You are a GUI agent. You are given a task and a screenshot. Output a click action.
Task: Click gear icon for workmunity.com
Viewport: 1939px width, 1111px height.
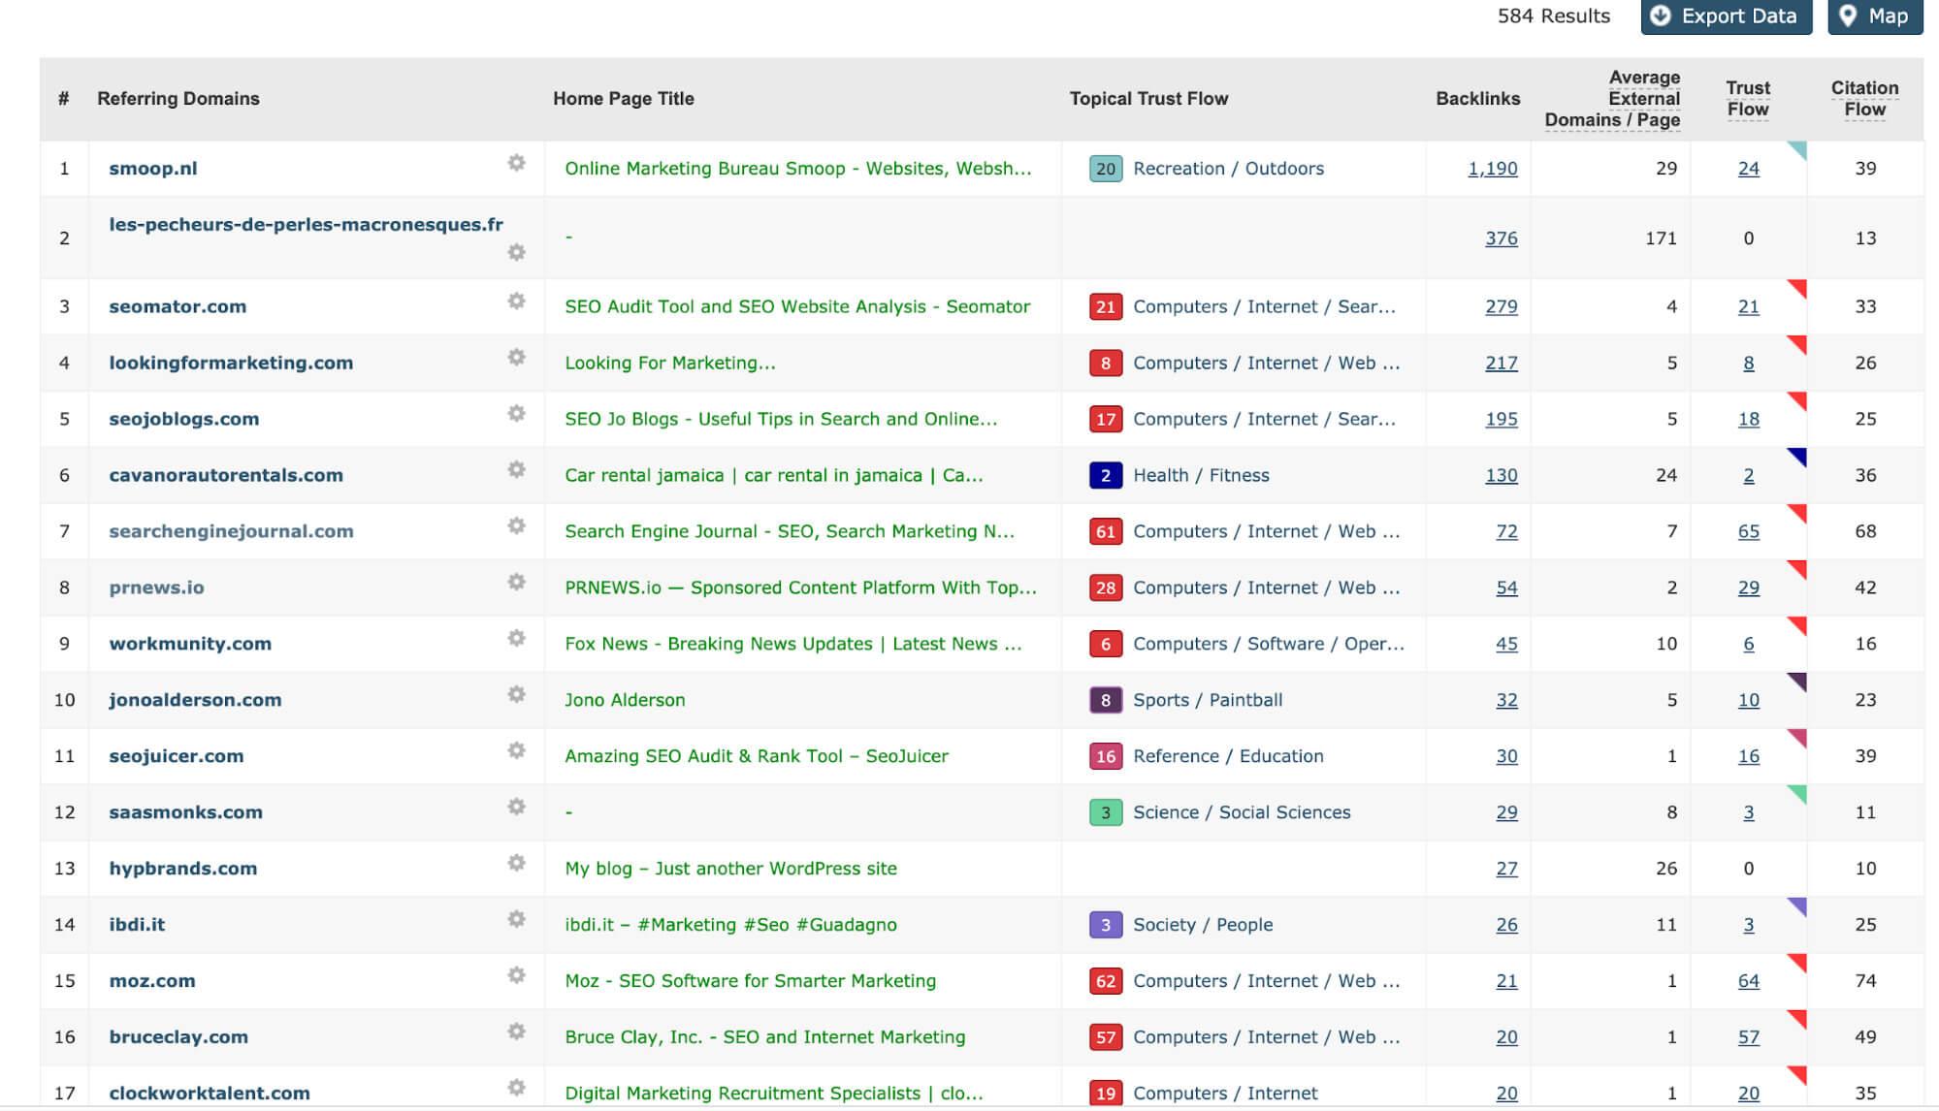tap(517, 638)
